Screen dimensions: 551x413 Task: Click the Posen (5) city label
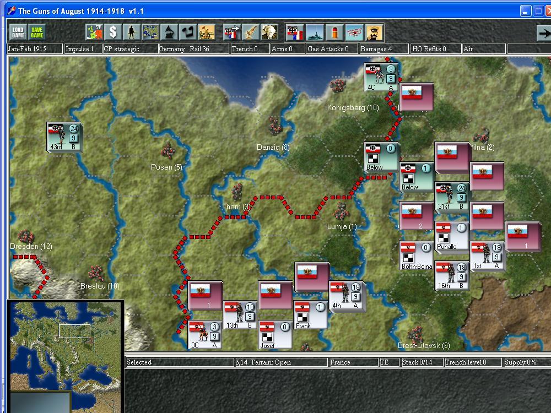[166, 167]
